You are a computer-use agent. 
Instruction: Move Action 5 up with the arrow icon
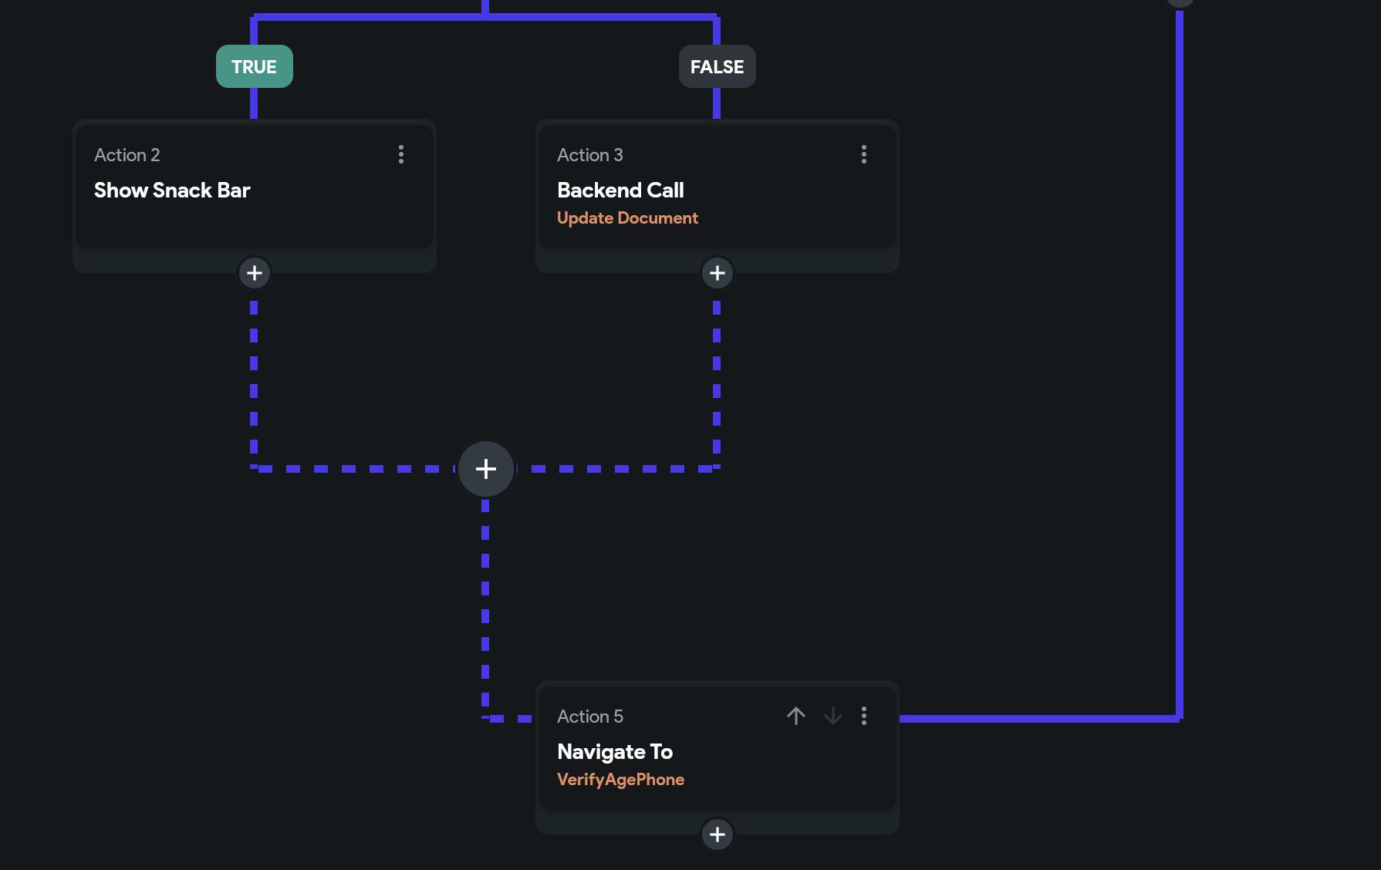point(796,716)
